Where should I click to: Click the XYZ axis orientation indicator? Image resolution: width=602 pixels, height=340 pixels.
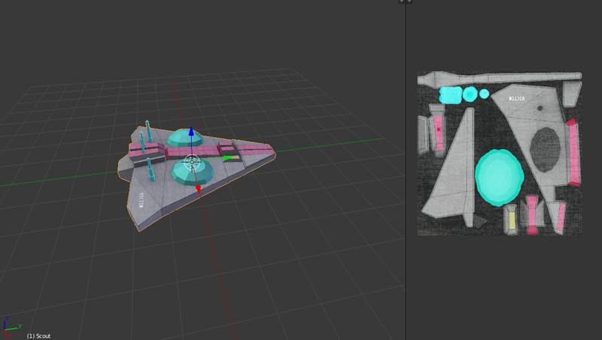(x=10, y=325)
